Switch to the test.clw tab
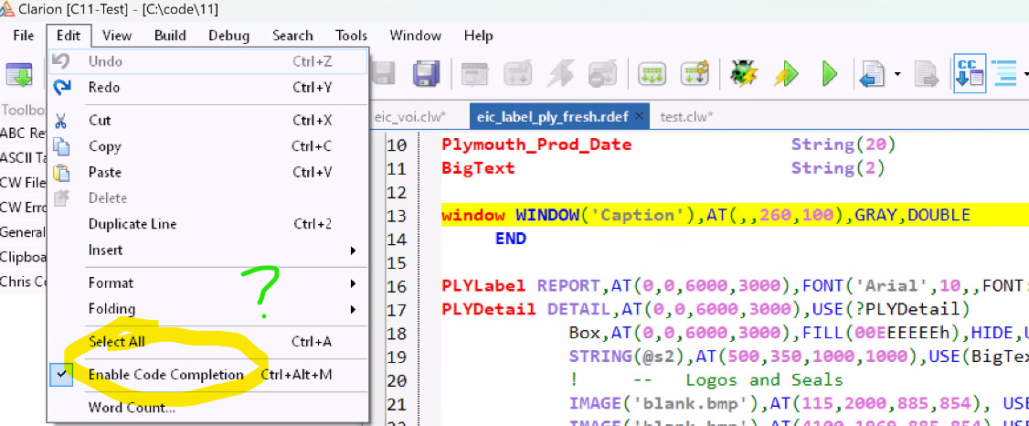 click(686, 116)
